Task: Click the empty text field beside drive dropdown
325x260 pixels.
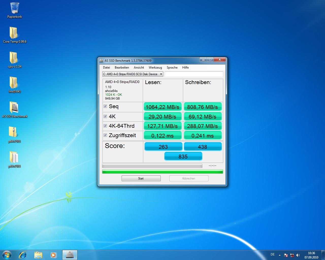Action: (194, 74)
